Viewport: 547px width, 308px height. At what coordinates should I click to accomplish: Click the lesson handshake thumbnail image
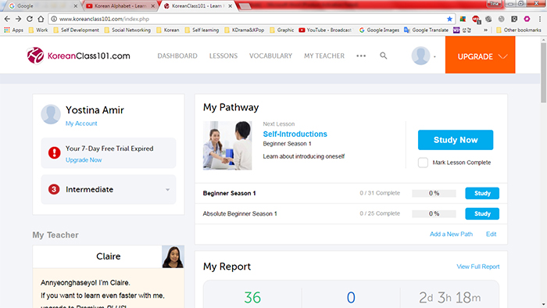coord(227,145)
